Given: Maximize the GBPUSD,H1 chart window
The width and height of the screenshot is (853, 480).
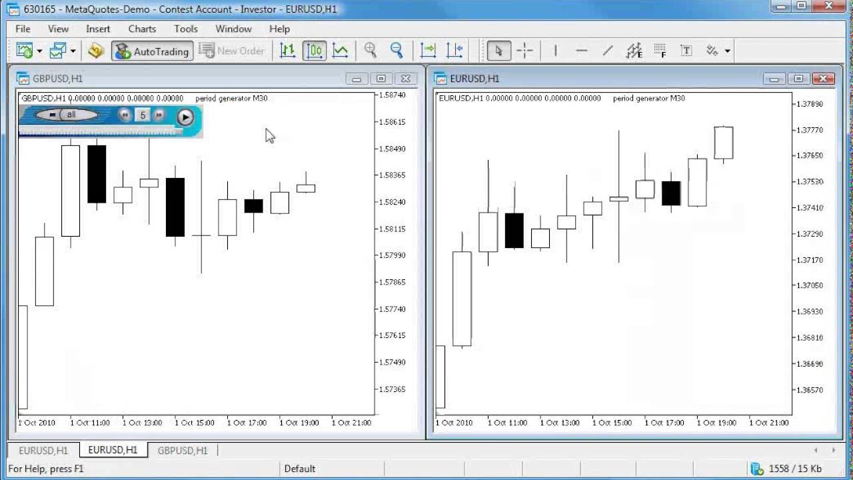Looking at the screenshot, I should (x=381, y=79).
